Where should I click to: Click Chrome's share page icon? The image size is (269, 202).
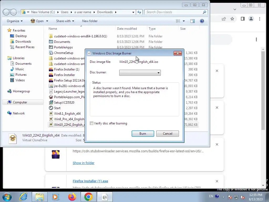pos(224,19)
